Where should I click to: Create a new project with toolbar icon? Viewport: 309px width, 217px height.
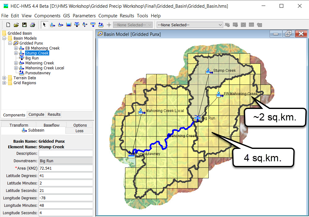click(x=8, y=25)
